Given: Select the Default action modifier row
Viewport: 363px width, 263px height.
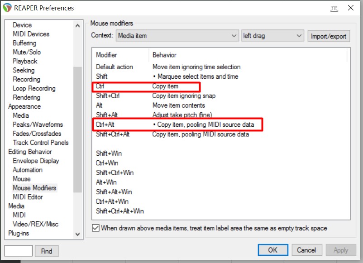Looking at the screenshot, I should (221, 67).
